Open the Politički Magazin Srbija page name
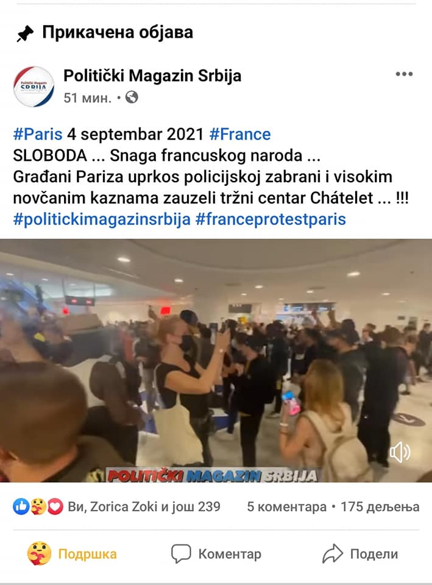432x585 pixels. (x=152, y=76)
